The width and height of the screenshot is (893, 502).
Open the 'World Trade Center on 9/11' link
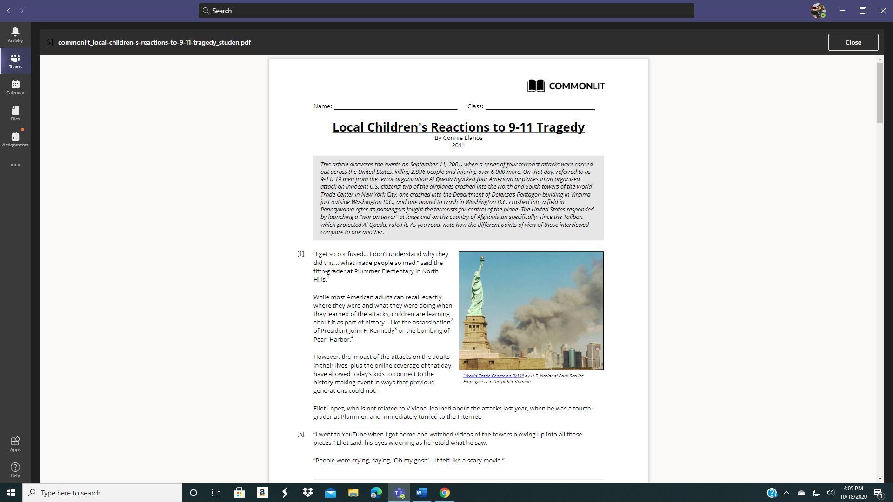(x=492, y=376)
